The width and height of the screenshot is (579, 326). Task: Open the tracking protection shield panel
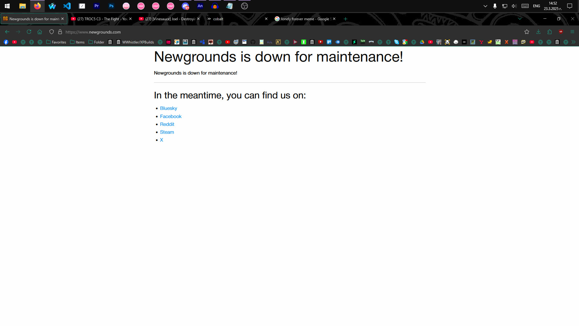pyautogui.click(x=52, y=32)
